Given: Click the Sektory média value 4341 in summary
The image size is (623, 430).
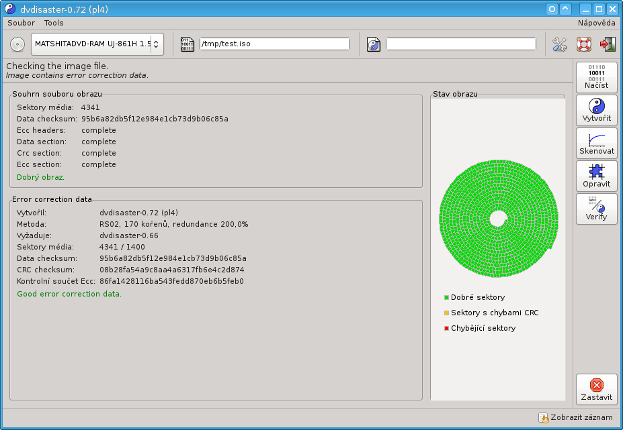Looking at the screenshot, I should coord(91,107).
